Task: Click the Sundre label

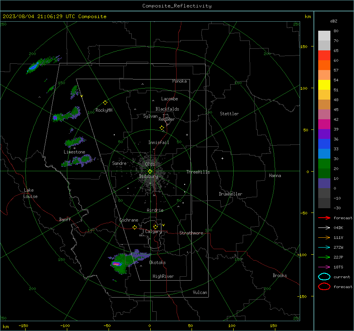Action: [x=119, y=163]
